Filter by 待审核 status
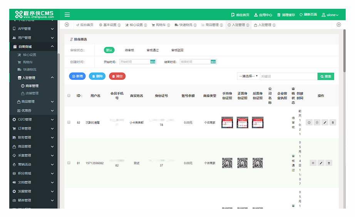 pos(129,50)
